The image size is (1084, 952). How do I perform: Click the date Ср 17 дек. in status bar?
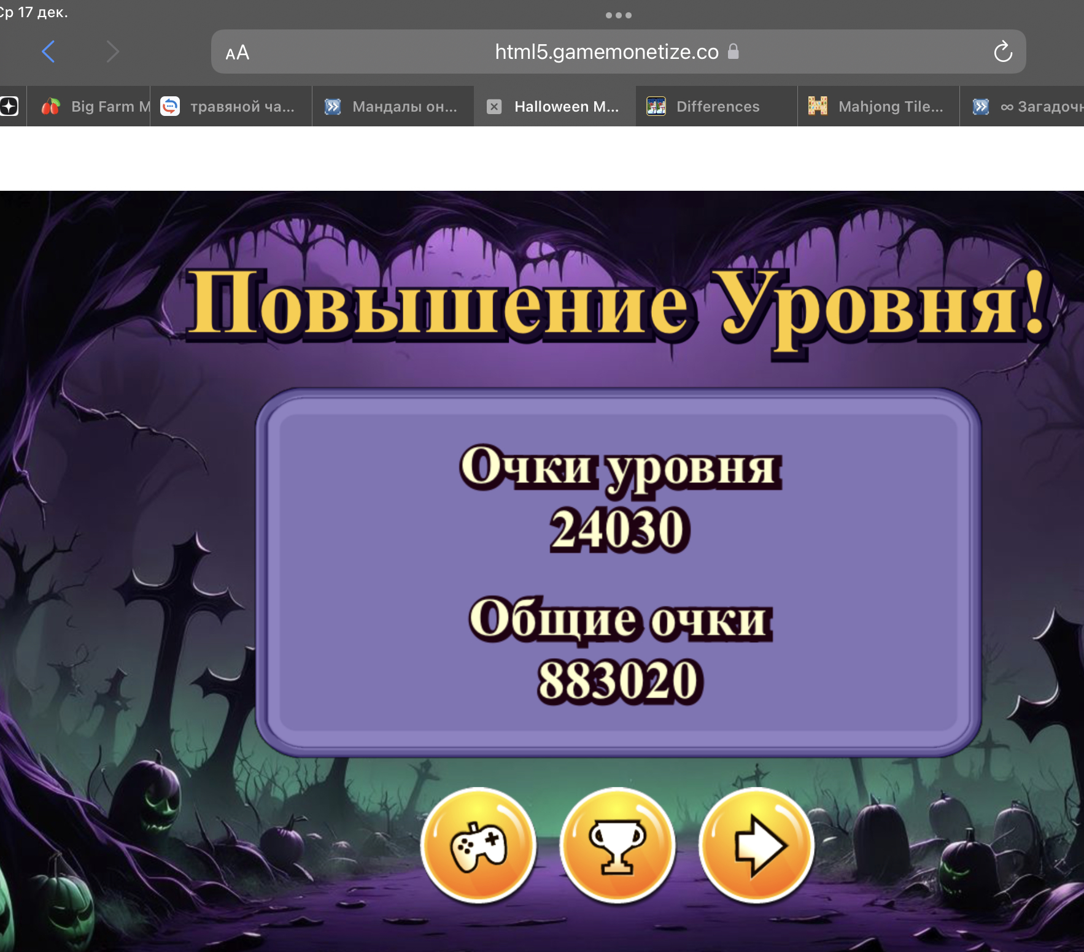[x=34, y=12]
